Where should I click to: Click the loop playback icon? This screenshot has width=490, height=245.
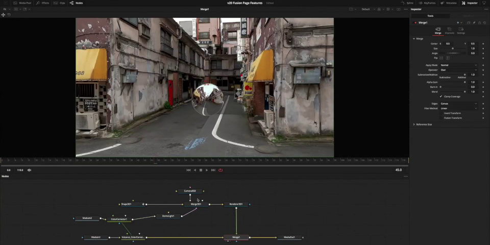pyautogui.click(x=220, y=170)
